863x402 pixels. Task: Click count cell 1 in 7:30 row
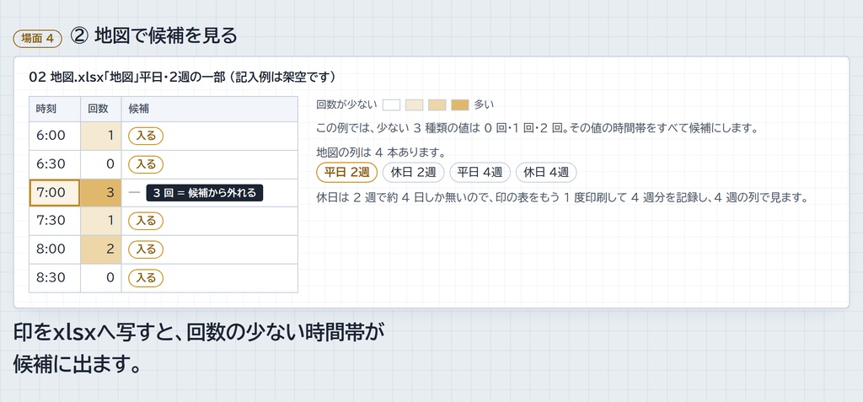pos(101,221)
